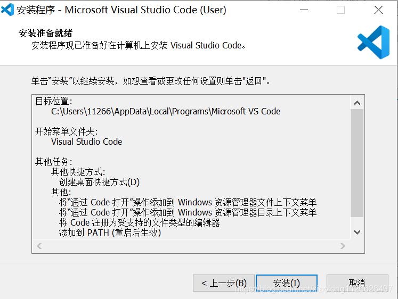Click the horizontal scrollbar left arrow

39,246
